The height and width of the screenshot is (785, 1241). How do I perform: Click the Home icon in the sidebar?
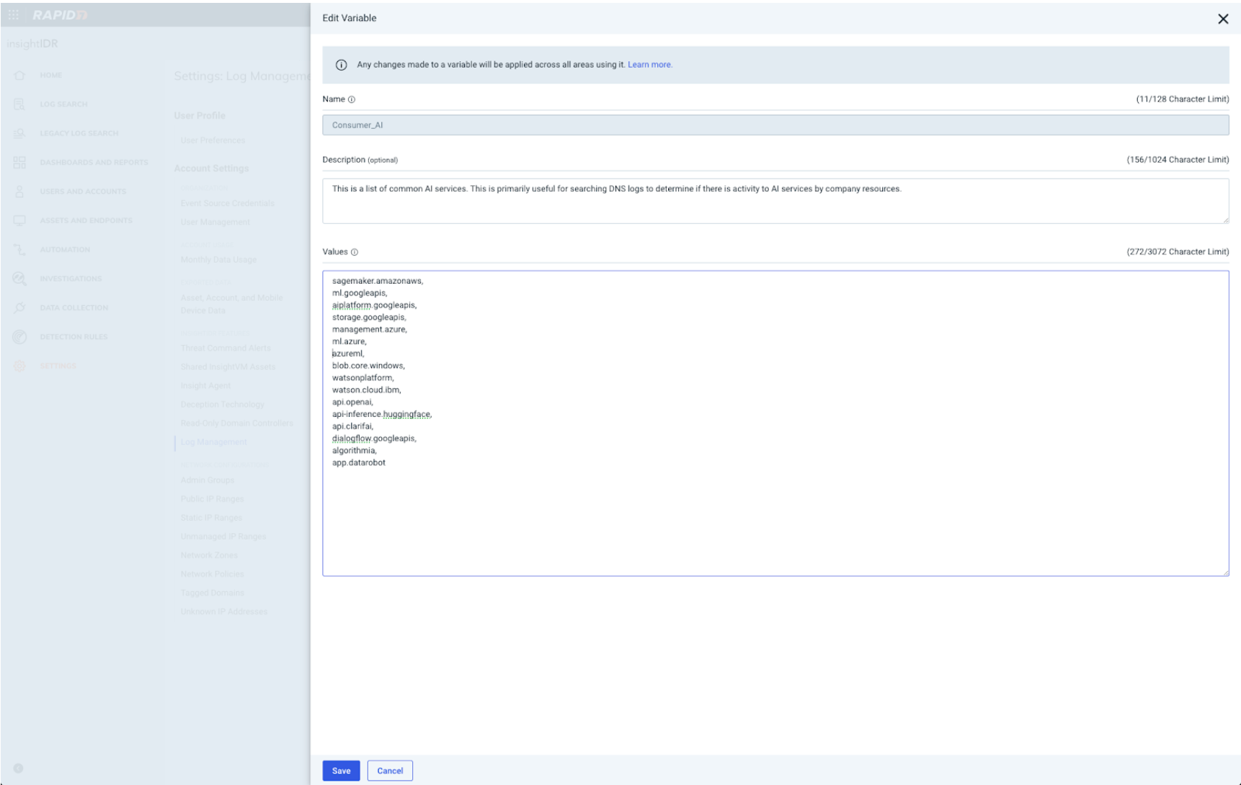(x=19, y=76)
